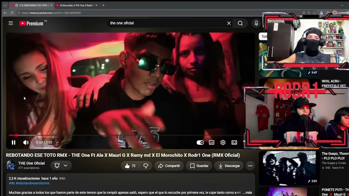Image resolution: width=349 pixels, height=196 pixels.
Task: Turn on subtitles in the player
Action: pos(212,142)
